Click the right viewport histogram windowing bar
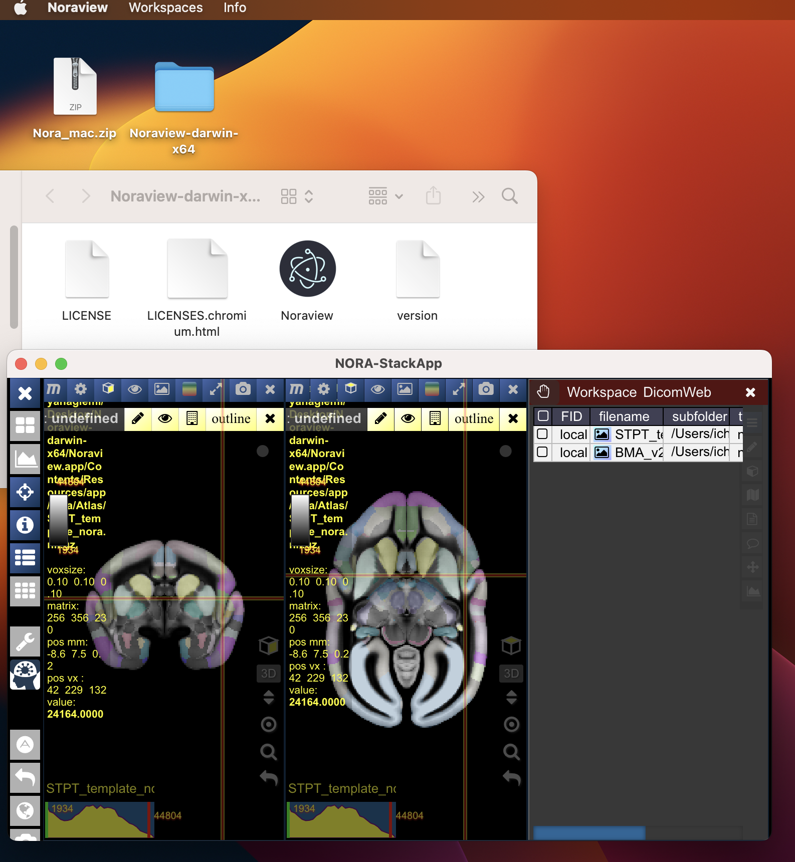This screenshot has width=795, height=862. click(341, 820)
